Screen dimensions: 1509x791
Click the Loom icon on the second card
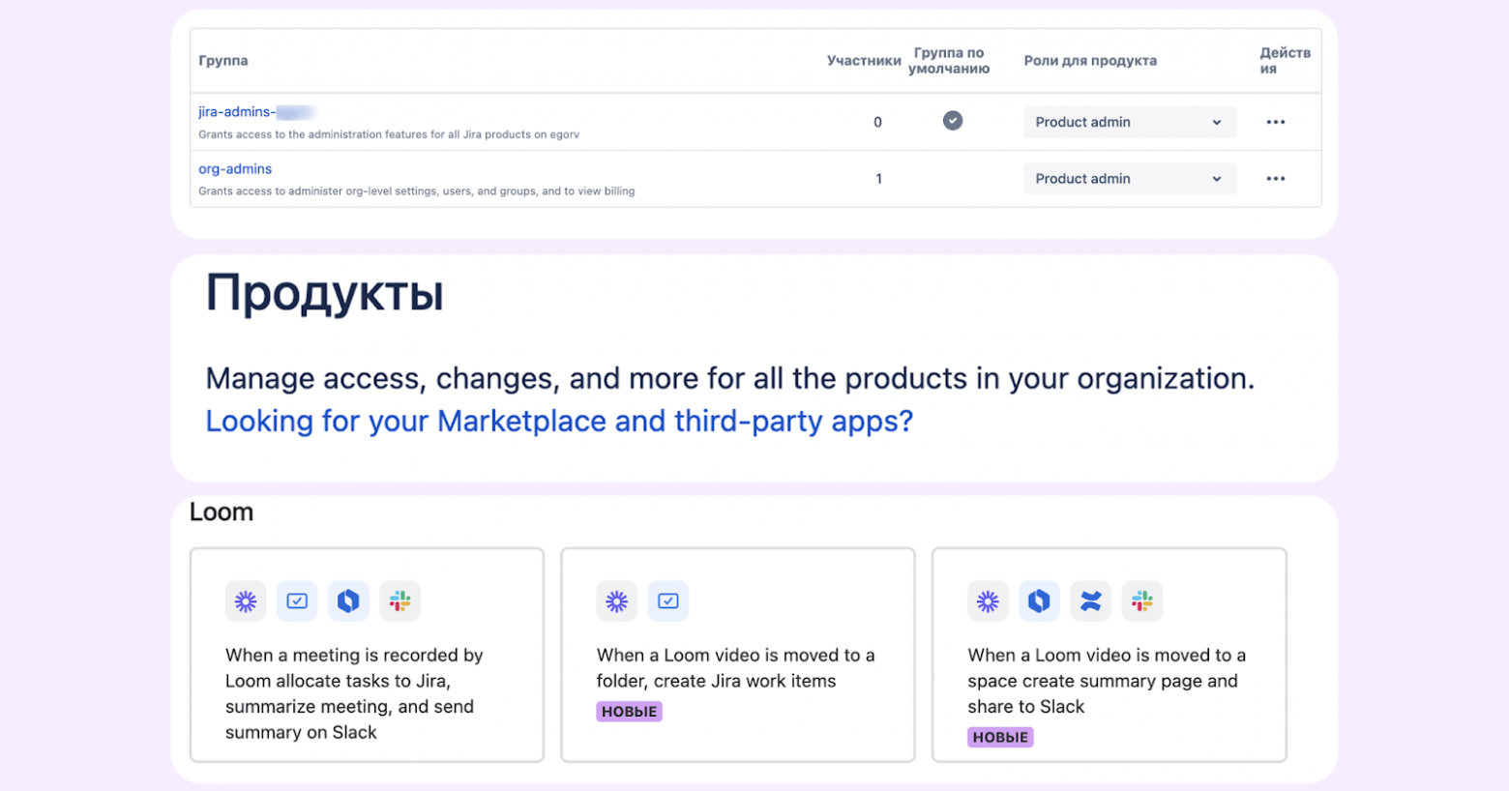click(617, 601)
